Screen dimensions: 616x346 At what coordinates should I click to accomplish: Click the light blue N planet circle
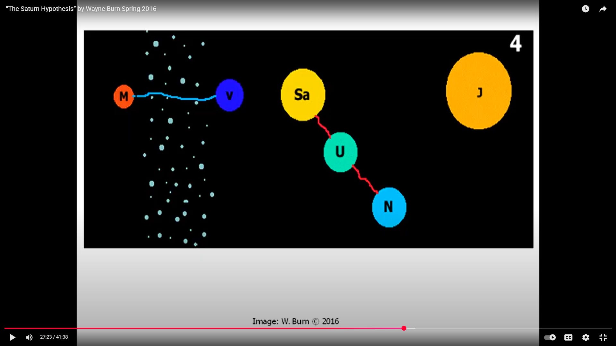point(389,207)
